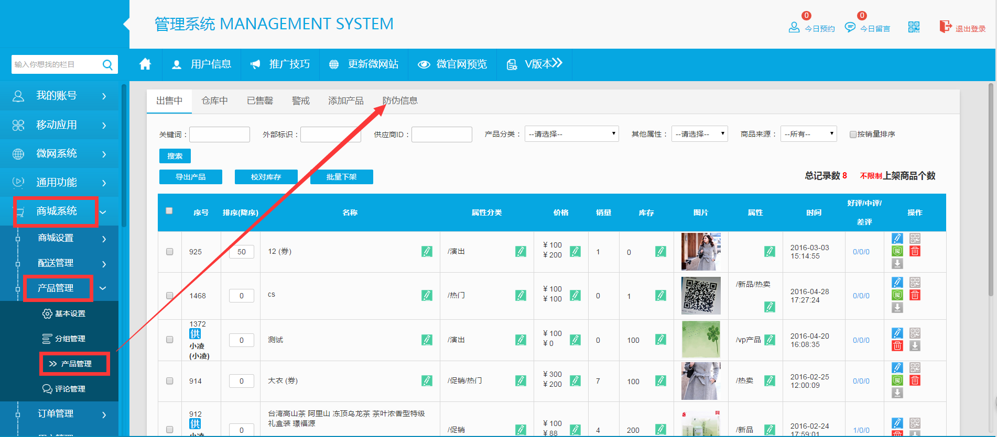Edit the /新品/热卖 attribute of product 1468
The height and width of the screenshot is (437, 997).
click(770, 307)
